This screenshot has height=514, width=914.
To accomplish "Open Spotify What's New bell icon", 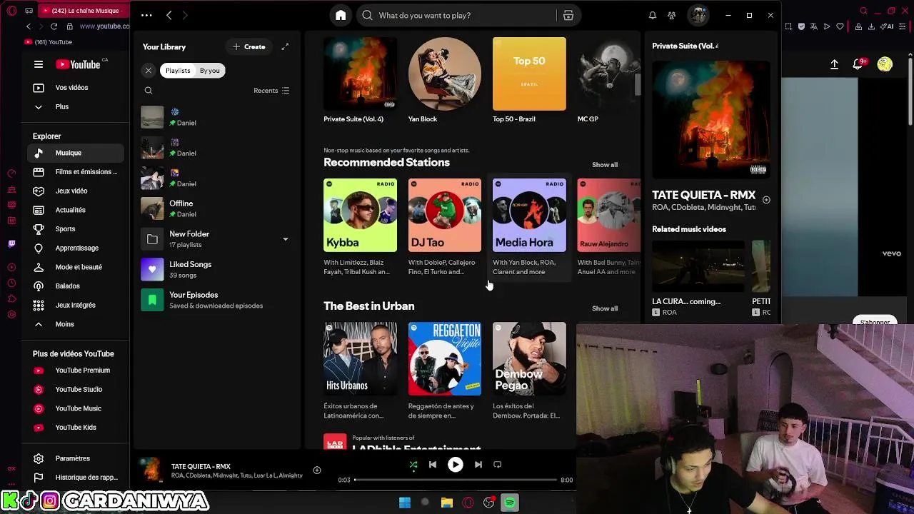I will pos(652,15).
